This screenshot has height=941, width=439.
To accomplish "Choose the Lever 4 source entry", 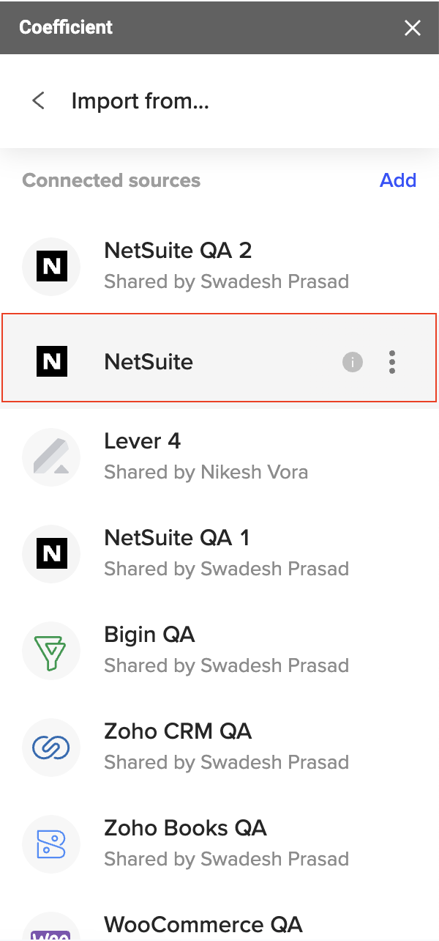I will coord(219,457).
